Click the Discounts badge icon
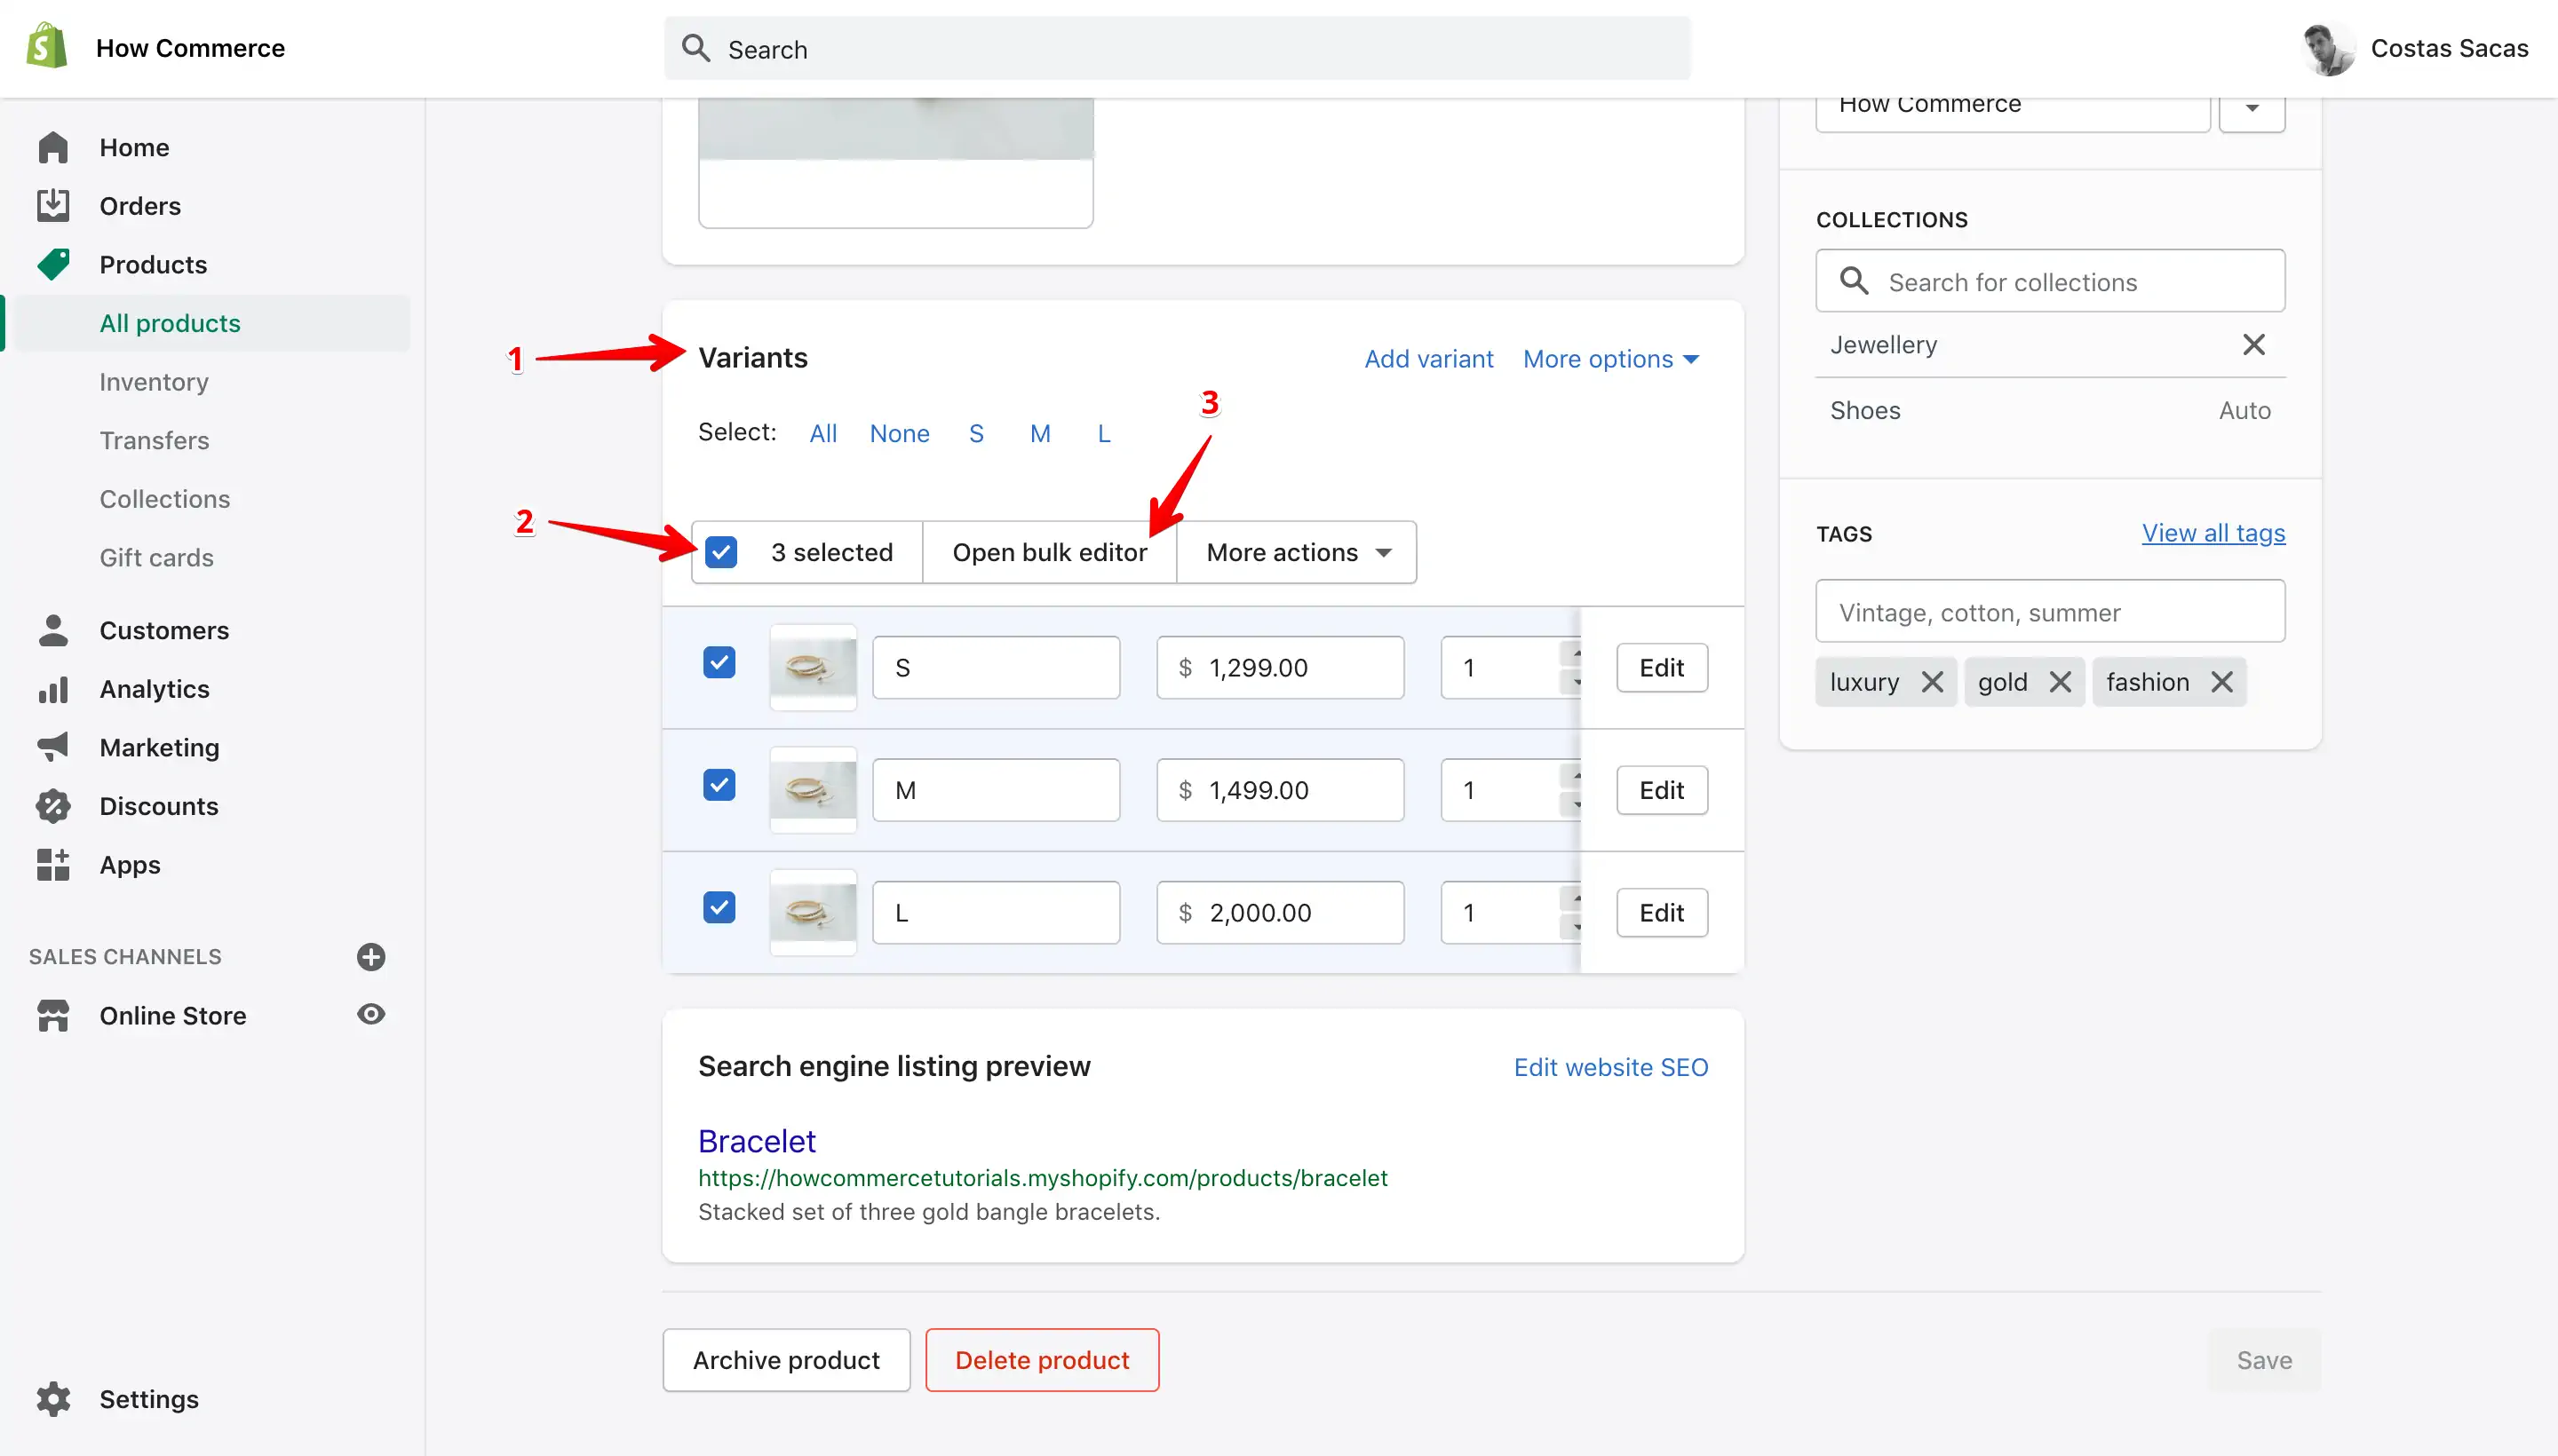This screenshot has width=2558, height=1456. (x=53, y=806)
